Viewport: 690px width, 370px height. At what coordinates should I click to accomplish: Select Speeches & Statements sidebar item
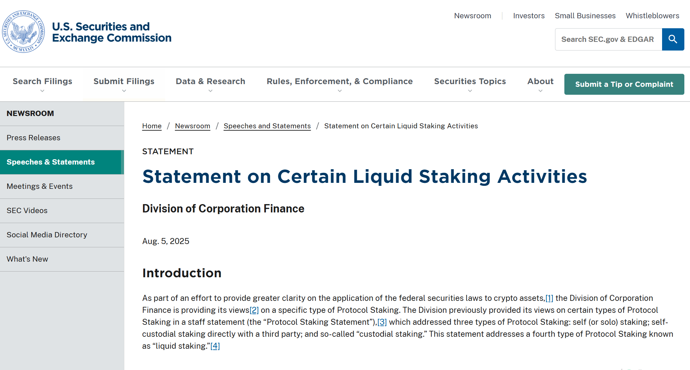click(62, 162)
